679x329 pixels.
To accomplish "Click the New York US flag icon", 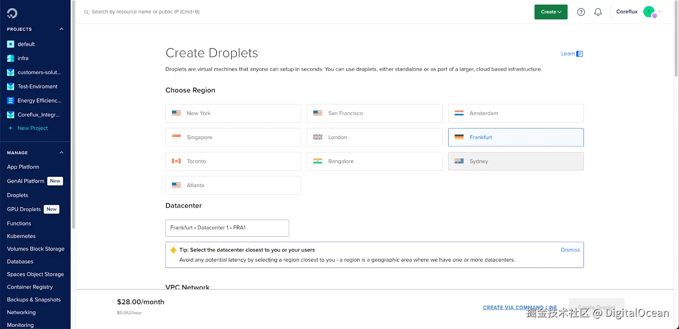I will pyautogui.click(x=176, y=113).
